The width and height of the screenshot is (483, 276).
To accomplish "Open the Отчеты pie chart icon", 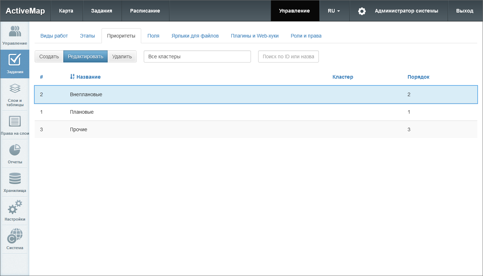I will 15,154.
